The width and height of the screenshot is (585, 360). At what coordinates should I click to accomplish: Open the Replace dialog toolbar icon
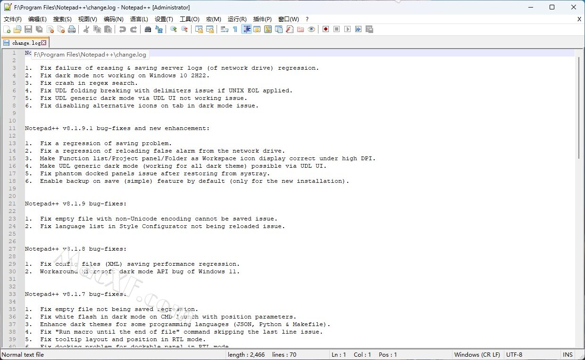pyautogui.click(x=159, y=29)
